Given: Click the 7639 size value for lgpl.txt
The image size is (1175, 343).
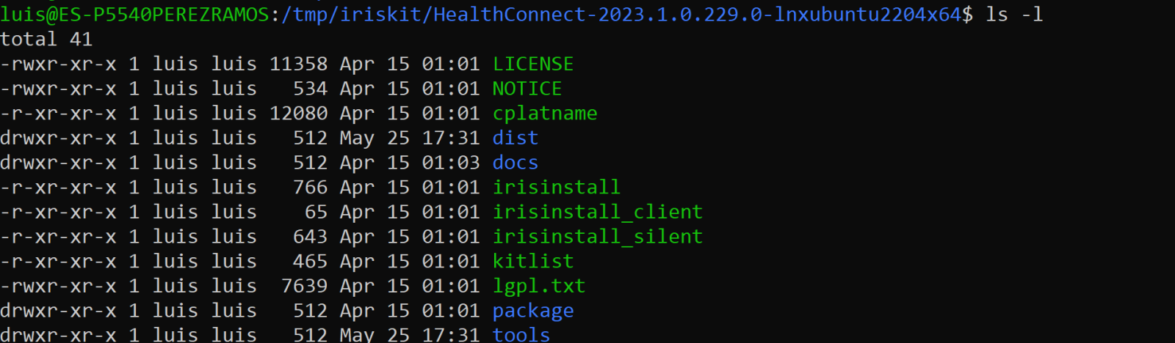Looking at the screenshot, I should point(304,286).
